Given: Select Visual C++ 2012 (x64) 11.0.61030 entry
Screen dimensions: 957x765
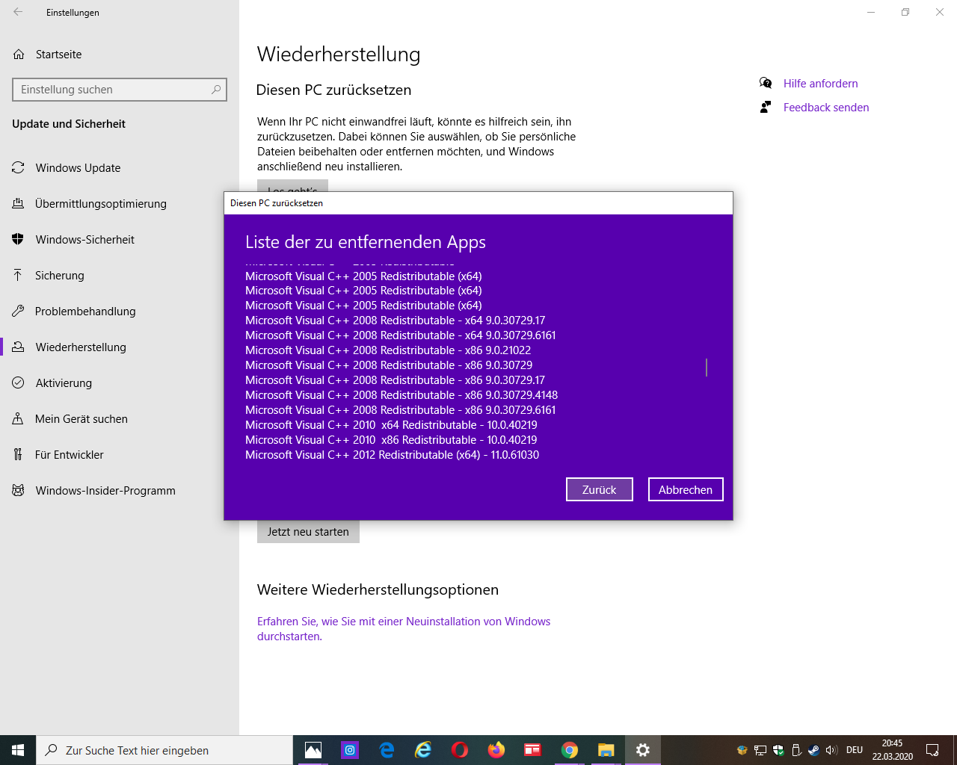Looking at the screenshot, I should coord(392,455).
